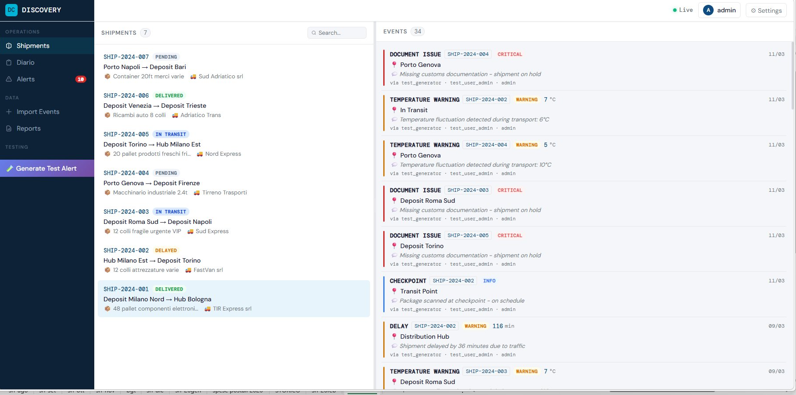
Task: Click the truck icon beside Sud Express
Action: click(x=190, y=231)
